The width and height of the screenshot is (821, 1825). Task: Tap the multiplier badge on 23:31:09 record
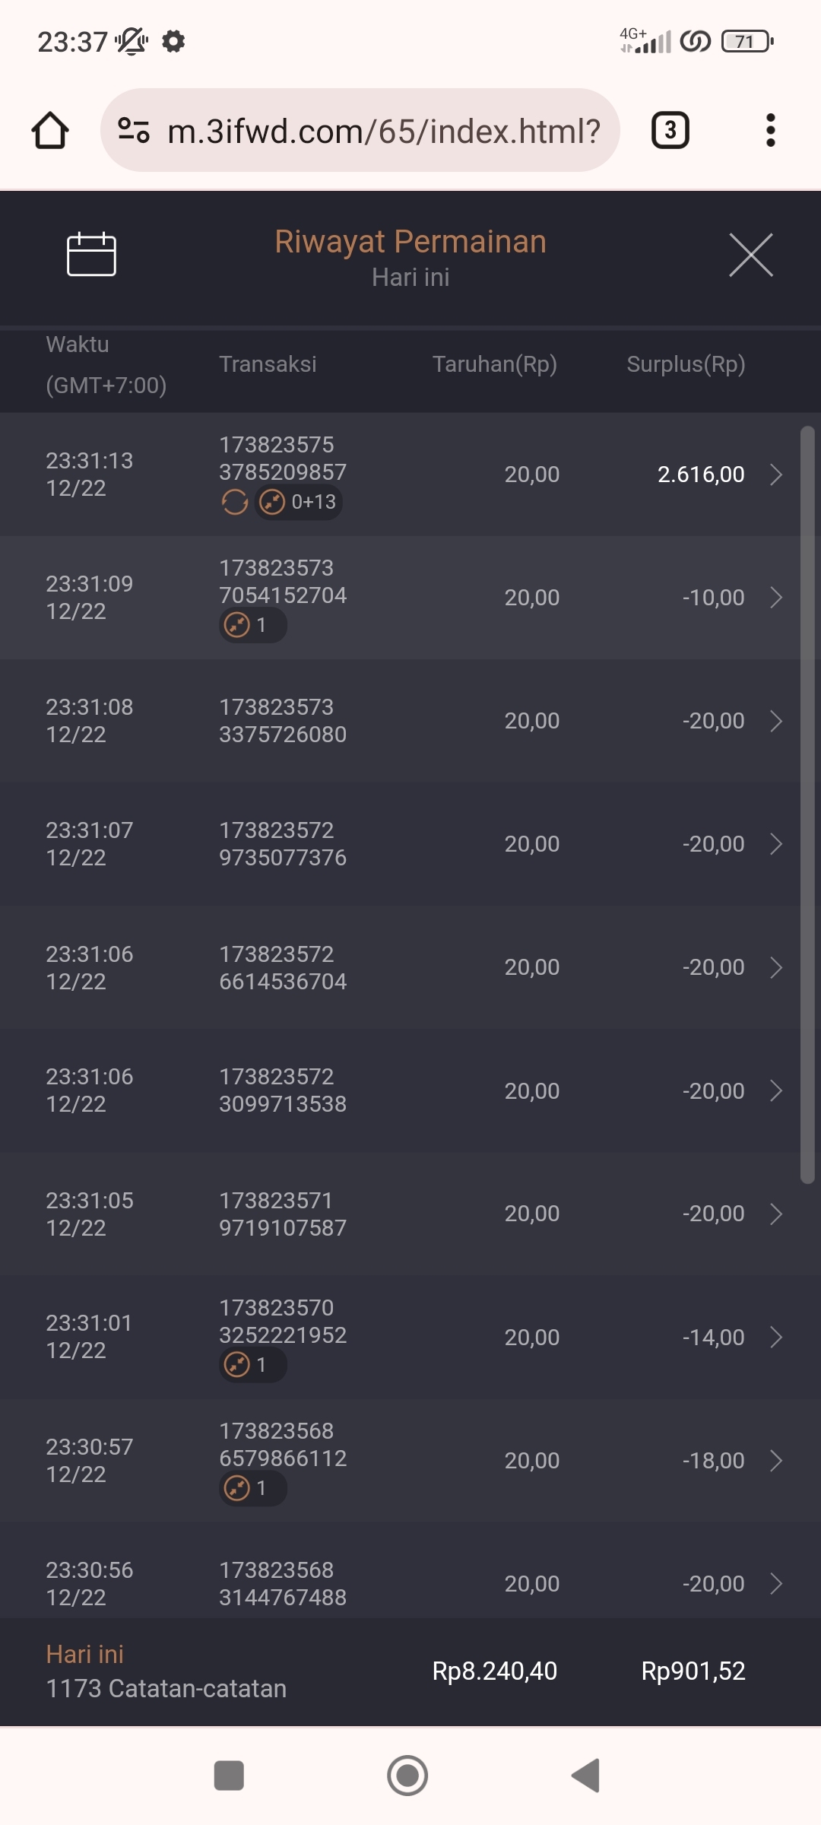point(252,626)
